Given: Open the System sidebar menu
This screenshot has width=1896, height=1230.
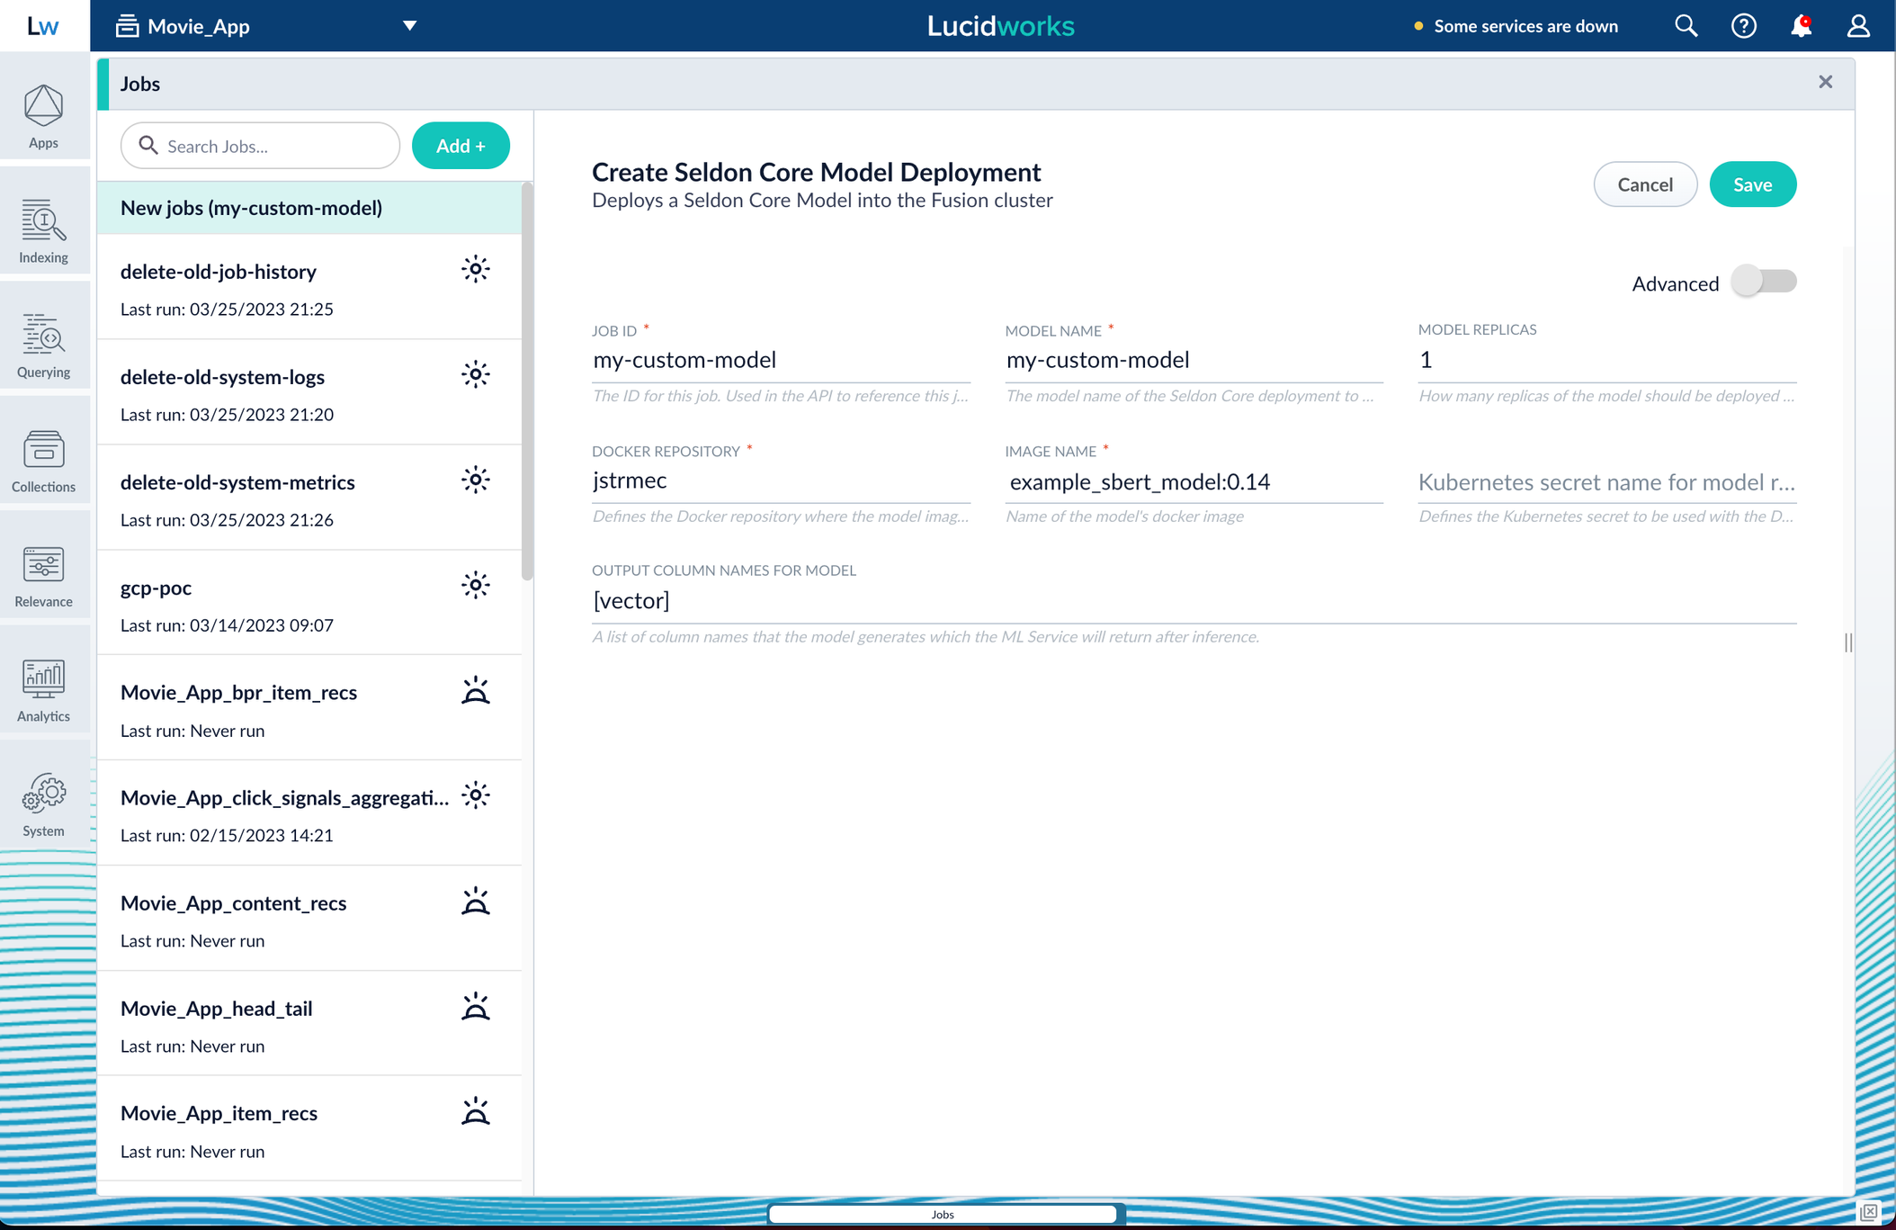Looking at the screenshot, I should click(x=43, y=804).
